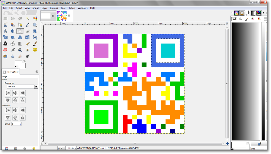Choose the Blend gradient tool
The image size is (271, 154).
pos(20,44)
